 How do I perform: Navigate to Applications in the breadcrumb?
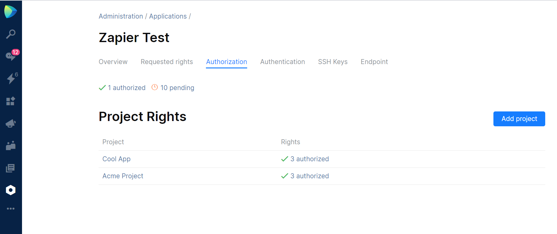(x=168, y=16)
